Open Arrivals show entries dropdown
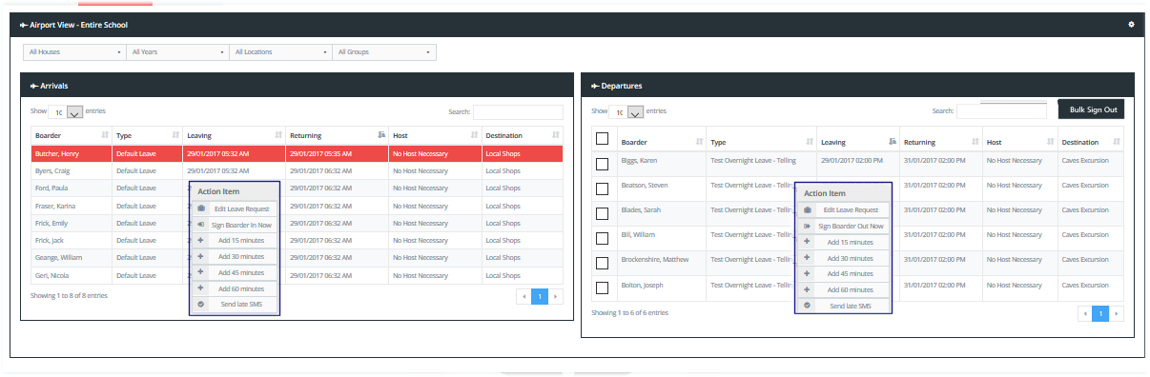Screen dimensions: 1150x377 [66, 111]
